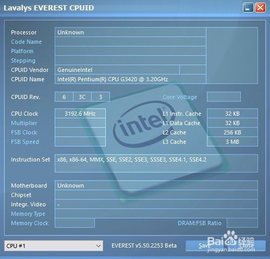Select the CPU Clock value field
This screenshot has width=270, height=259.
[x=80, y=114]
